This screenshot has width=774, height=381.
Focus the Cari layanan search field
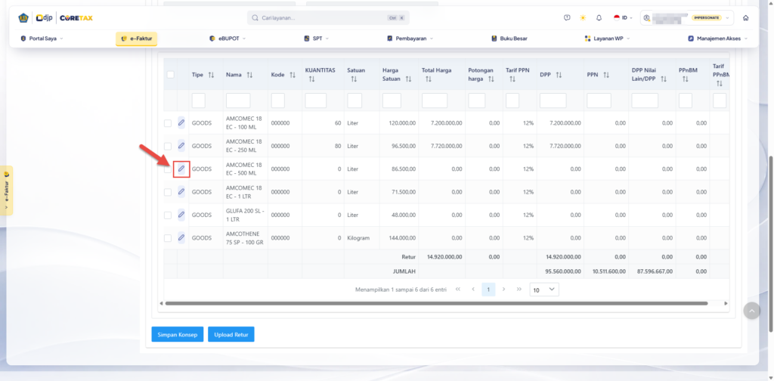tap(328, 18)
